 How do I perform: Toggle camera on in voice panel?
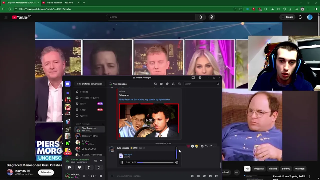(69, 167)
